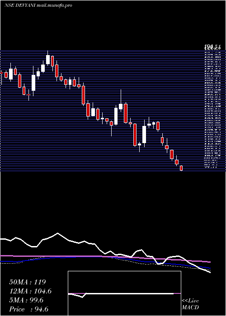Click the 'MACD' label
Image resolution: width=226 pixels, height=316 pixels.
190,307
